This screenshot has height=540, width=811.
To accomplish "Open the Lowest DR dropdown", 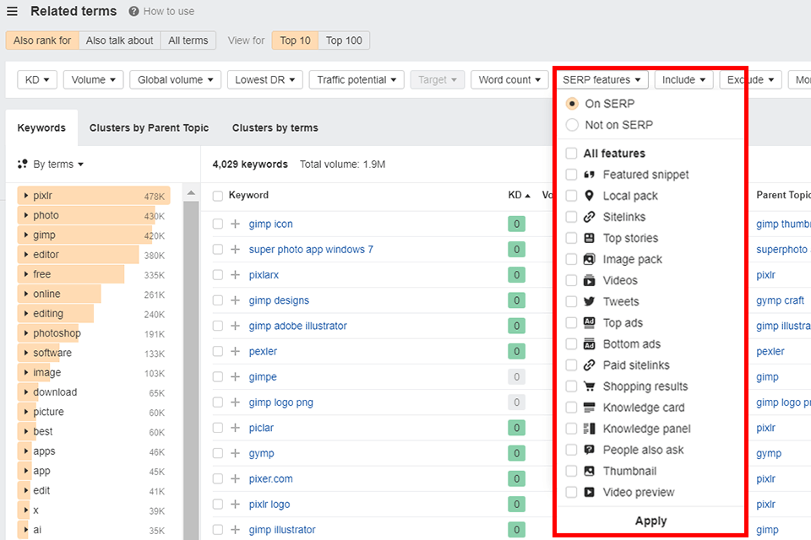I will click(264, 79).
